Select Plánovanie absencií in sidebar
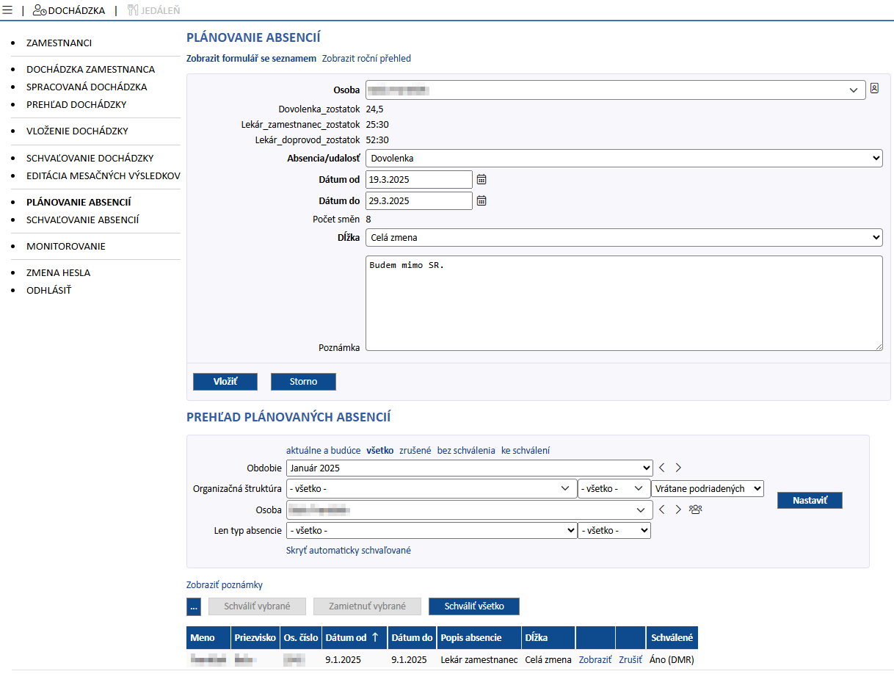This screenshot has height=674, width=894. pos(79,202)
